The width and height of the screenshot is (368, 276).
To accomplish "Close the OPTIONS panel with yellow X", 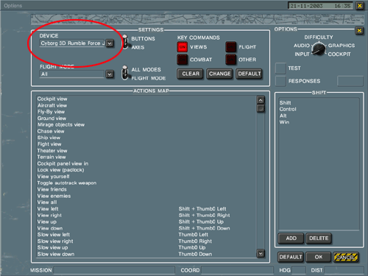I will [359, 31].
